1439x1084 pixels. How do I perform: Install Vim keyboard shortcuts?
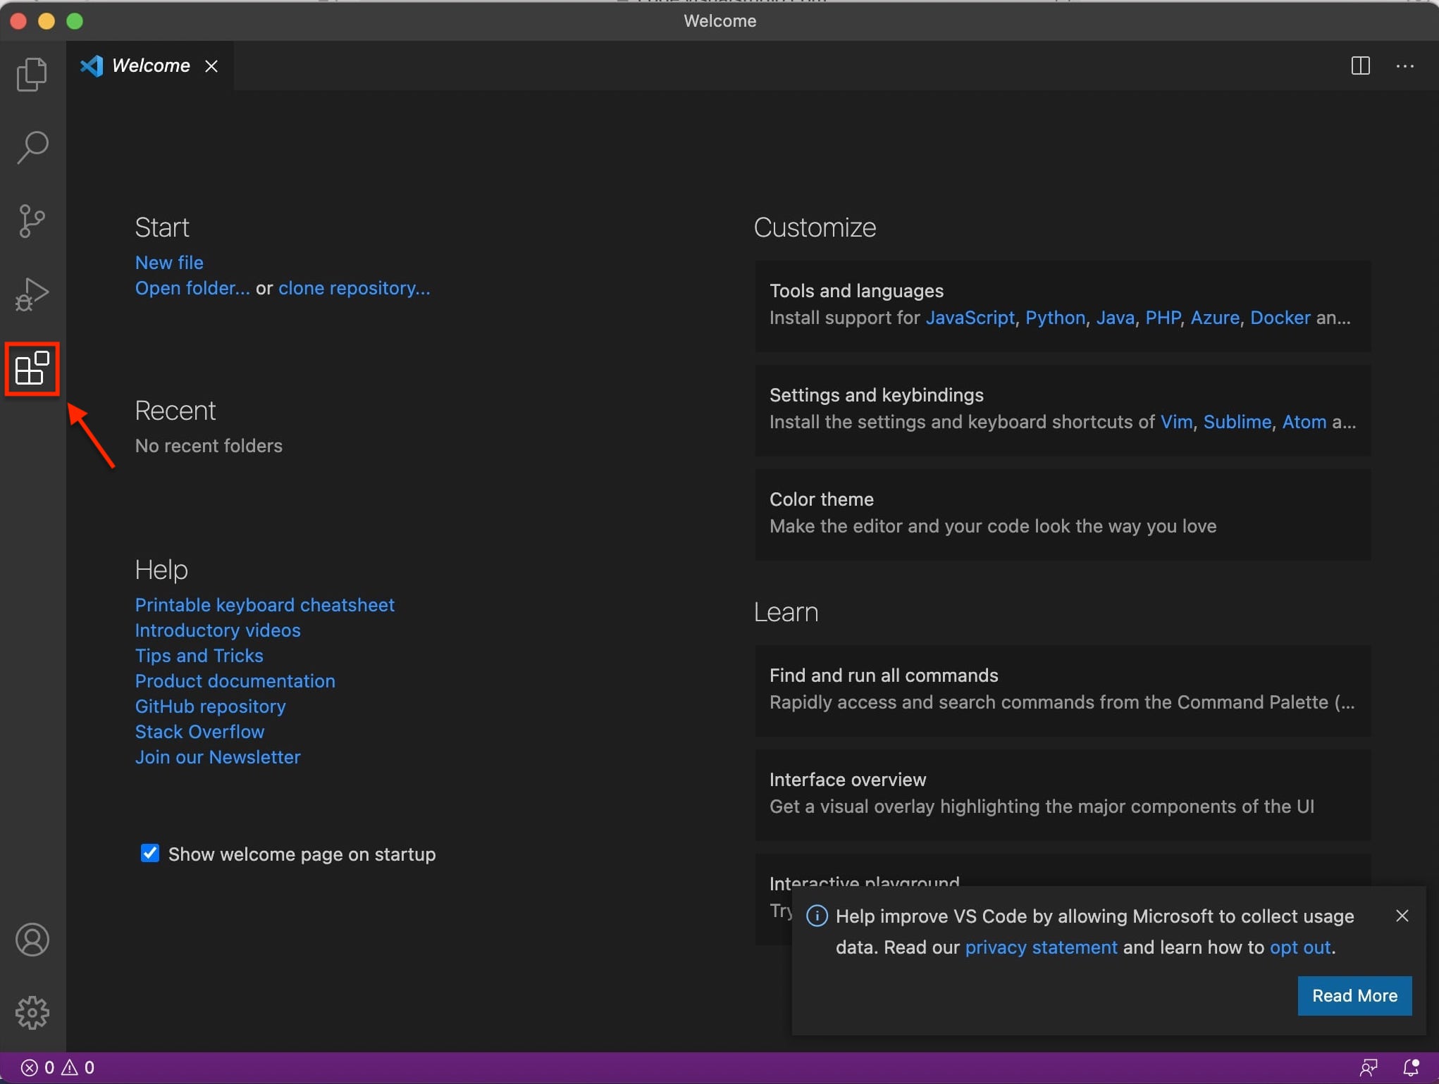click(1176, 422)
